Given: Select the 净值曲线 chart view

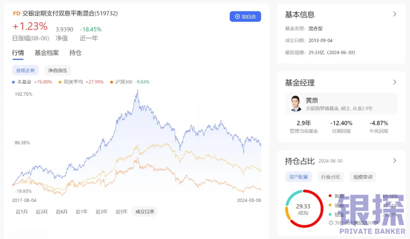Looking at the screenshot, I should click(57, 70).
